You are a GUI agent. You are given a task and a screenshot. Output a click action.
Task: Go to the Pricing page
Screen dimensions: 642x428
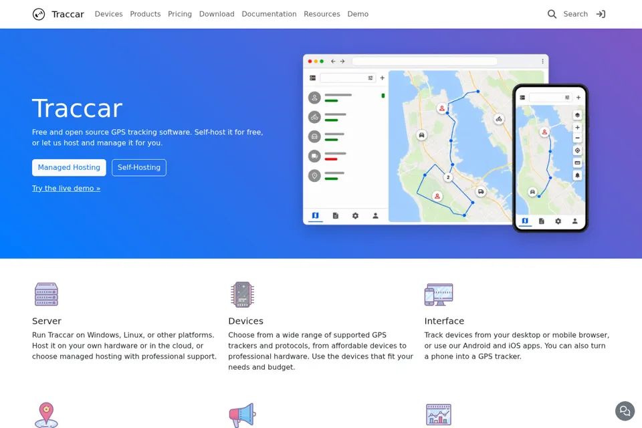(180, 14)
